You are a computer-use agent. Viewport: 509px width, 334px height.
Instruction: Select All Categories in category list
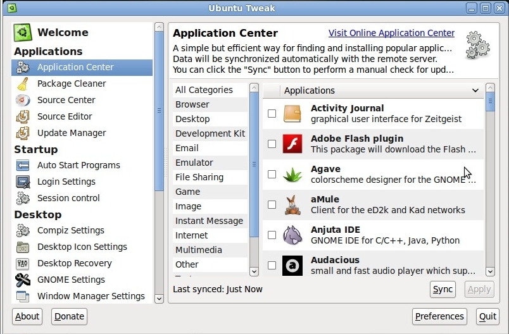coord(210,90)
